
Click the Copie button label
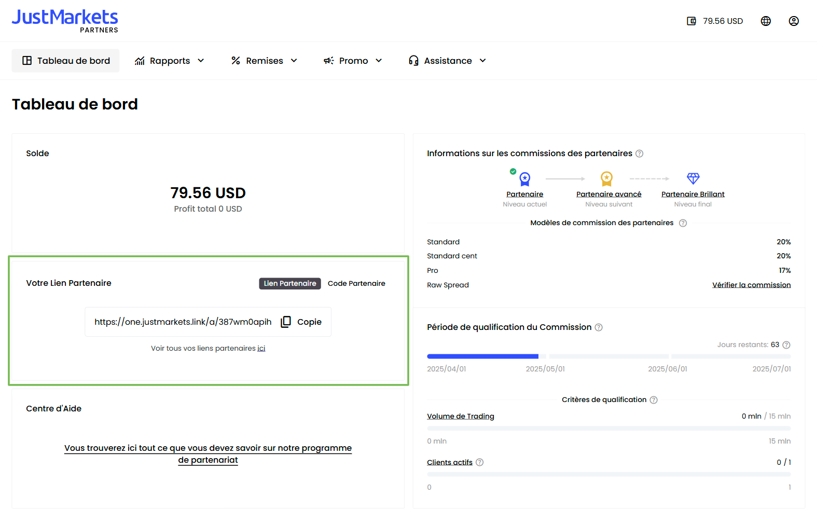click(309, 322)
